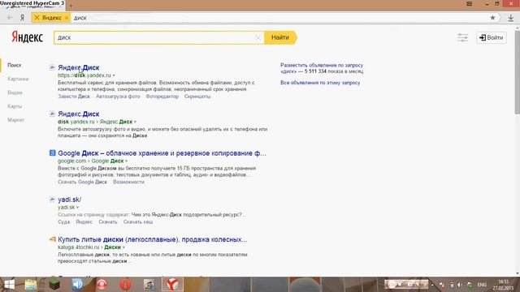Viewport: 520px width, 292px height.
Task: Click system tray volume icon
Action: point(460,285)
